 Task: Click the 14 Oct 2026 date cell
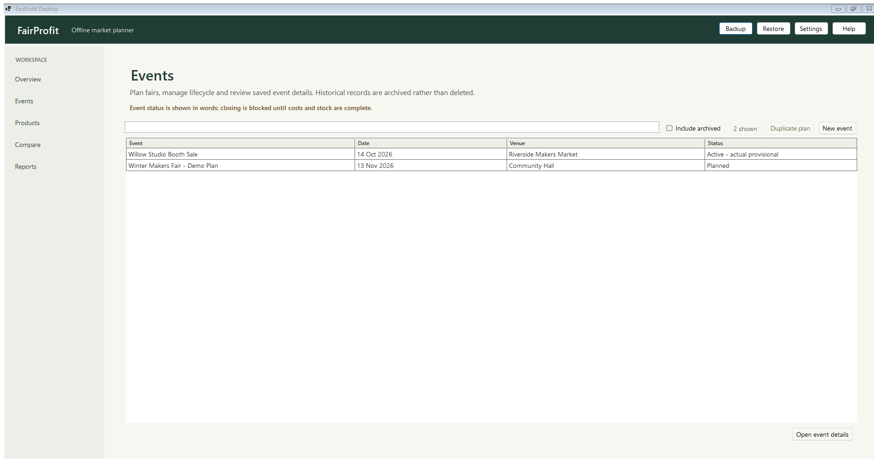pos(431,154)
